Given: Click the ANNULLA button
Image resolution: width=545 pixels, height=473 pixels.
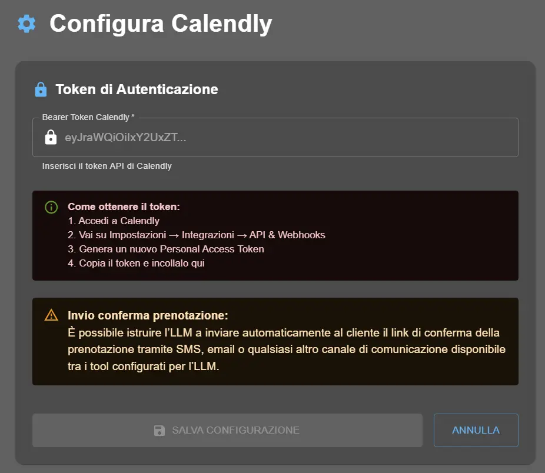Looking at the screenshot, I should (476, 430).
